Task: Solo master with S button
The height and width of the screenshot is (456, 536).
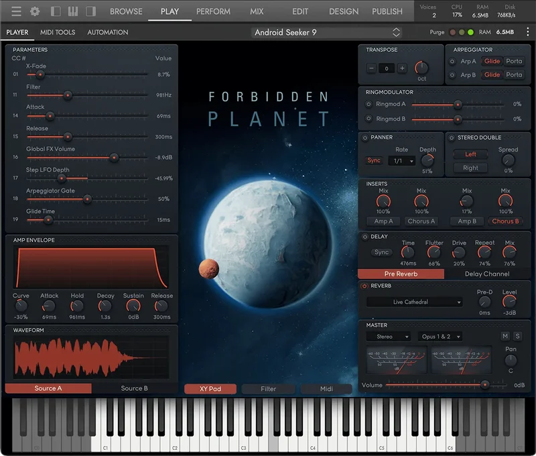Action: click(x=517, y=336)
